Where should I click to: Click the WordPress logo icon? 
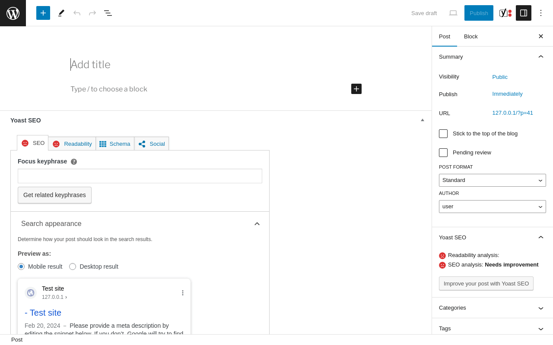tap(13, 13)
